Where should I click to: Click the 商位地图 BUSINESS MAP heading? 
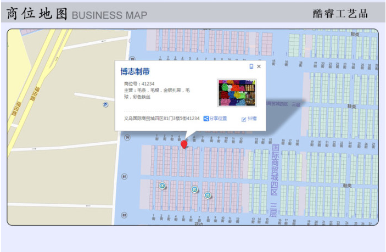pyautogui.click(x=77, y=14)
